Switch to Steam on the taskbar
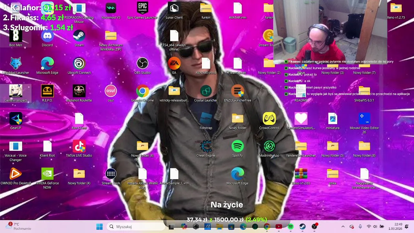414x233 pixels. [x=302, y=227]
